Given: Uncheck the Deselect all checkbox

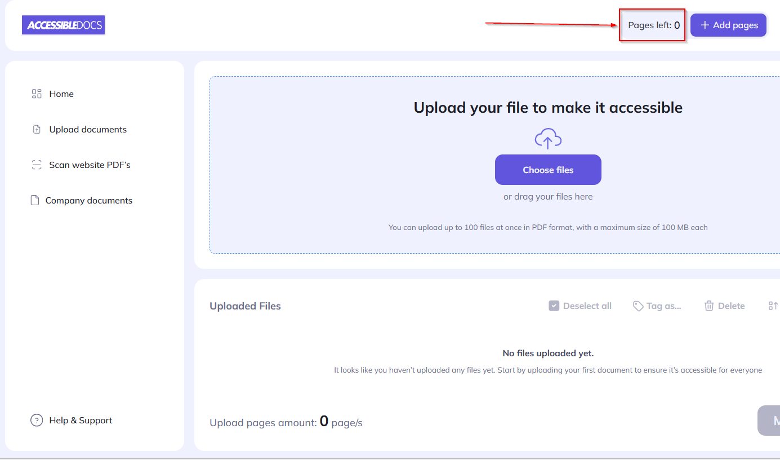Looking at the screenshot, I should pyautogui.click(x=554, y=306).
